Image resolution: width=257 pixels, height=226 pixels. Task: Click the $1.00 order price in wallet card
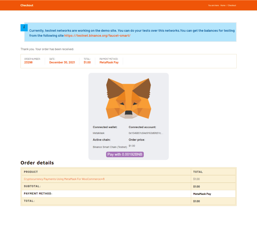point(132,146)
